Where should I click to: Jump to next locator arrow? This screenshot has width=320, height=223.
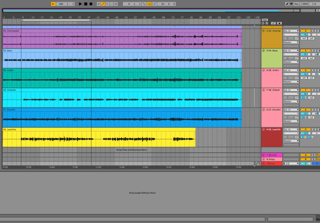(x=267, y=23)
